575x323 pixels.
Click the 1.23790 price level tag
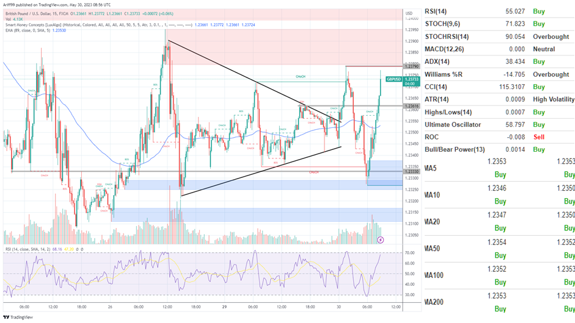[x=411, y=66]
